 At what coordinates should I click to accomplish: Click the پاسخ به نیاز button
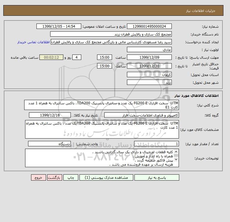tap(157, 178)
